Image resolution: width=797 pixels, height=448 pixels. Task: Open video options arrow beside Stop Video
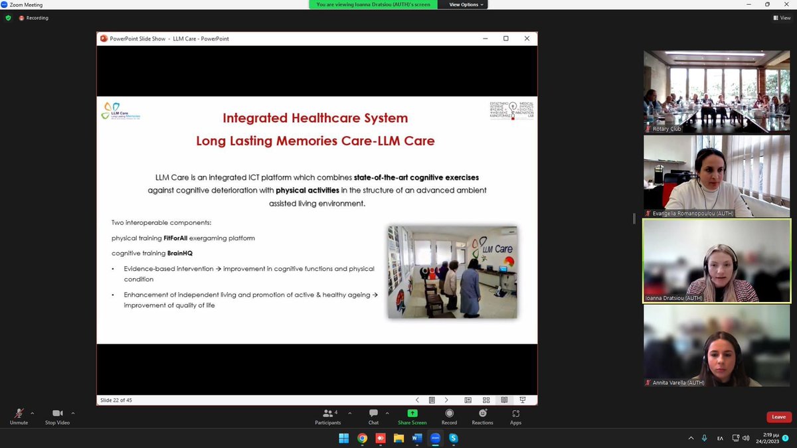pos(73,413)
